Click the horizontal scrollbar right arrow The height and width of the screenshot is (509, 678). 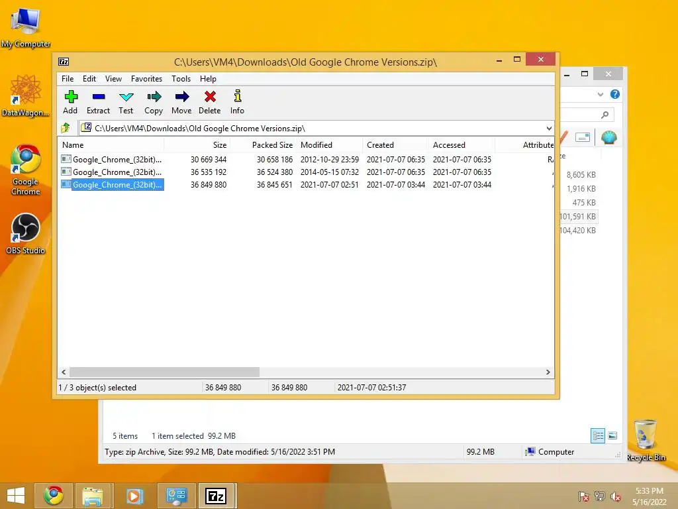[x=548, y=372]
